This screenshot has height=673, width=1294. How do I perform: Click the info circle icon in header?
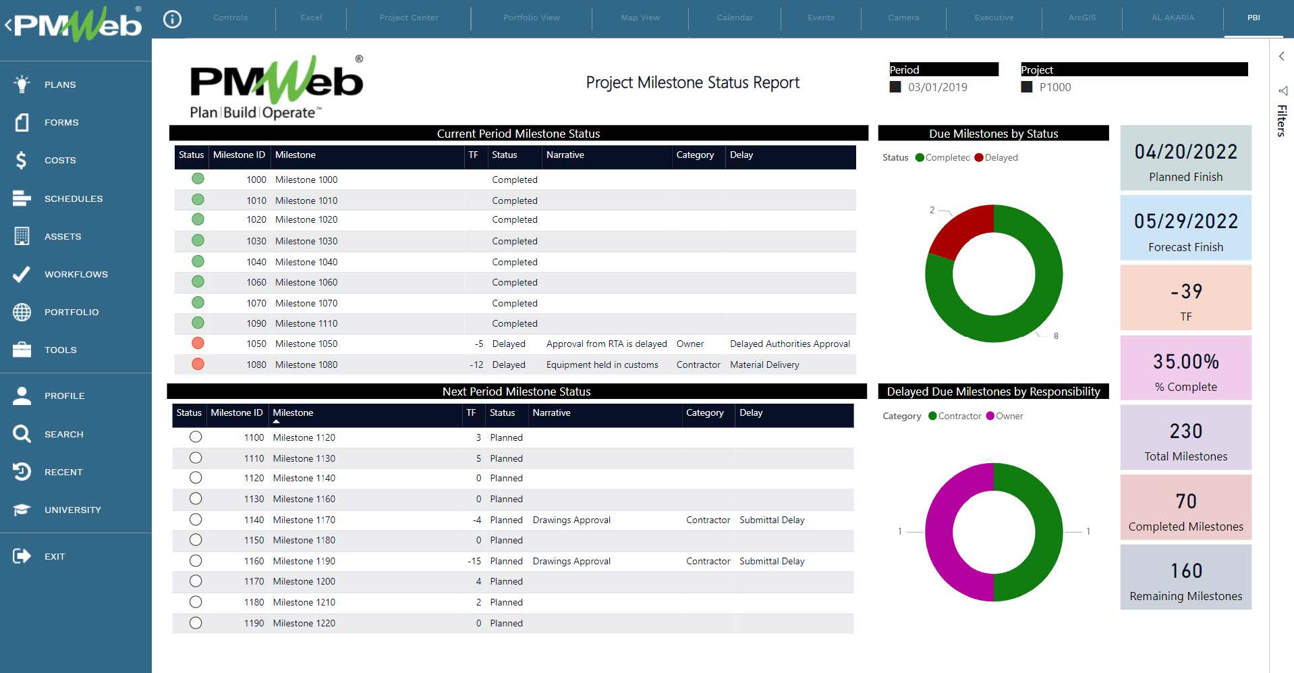[x=173, y=20]
